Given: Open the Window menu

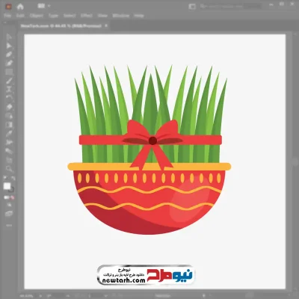Looking at the screenshot, I should pyautogui.click(x=121, y=16).
